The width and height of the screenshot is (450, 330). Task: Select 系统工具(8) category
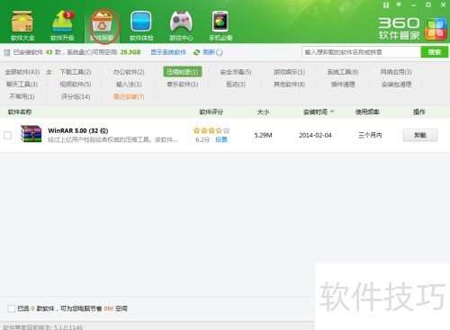click(343, 72)
